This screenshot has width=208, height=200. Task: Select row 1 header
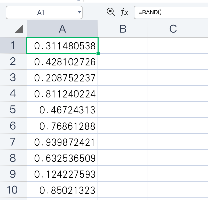pos(13,45)
